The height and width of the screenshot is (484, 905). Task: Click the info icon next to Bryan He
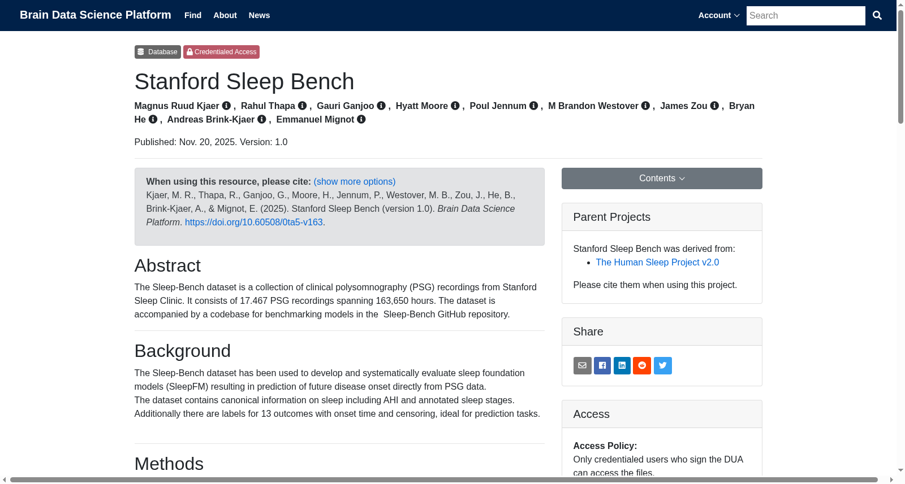[x=153, y=119]
